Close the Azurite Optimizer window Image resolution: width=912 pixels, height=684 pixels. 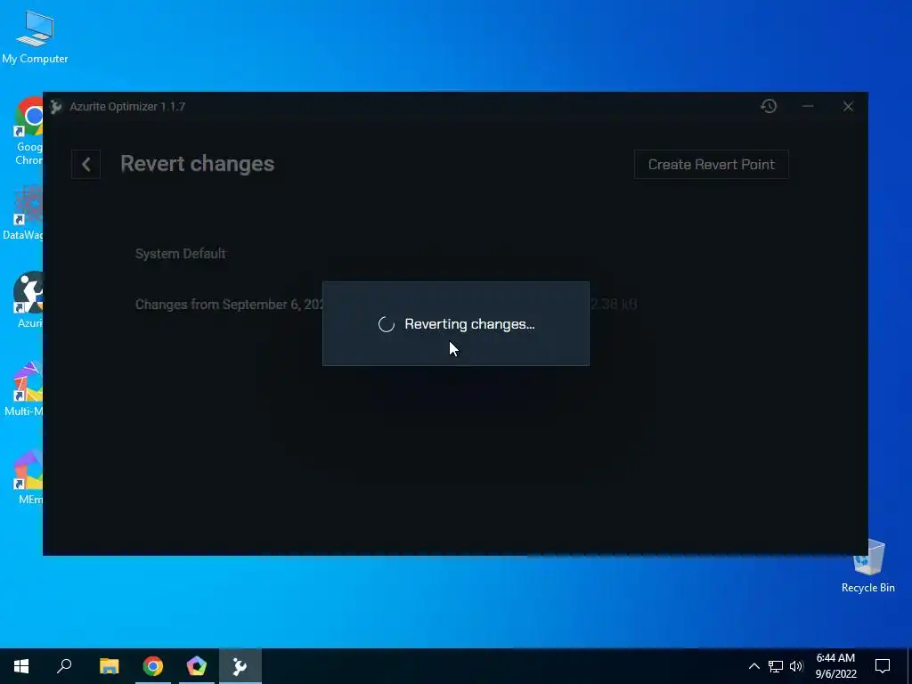pyautogui.click(x=848, y=107)
